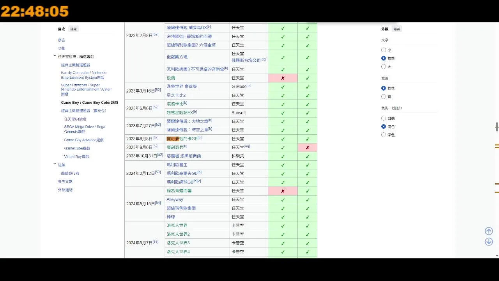Open 薩爾達傳說 織夢島DX game link
This screenshot has width=499, height=281.
(x=187, y=28)
